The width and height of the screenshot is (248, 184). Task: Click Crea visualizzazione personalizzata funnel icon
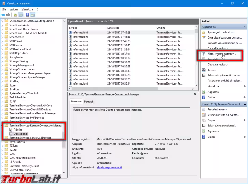[x=204, y=38]
